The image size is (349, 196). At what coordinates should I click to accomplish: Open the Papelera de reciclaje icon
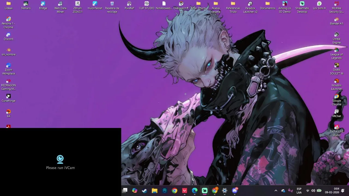pyautogui.click(x=112, y=7)
